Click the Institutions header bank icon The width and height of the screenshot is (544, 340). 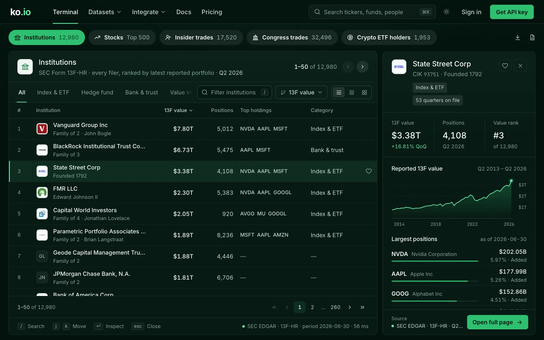25,67
